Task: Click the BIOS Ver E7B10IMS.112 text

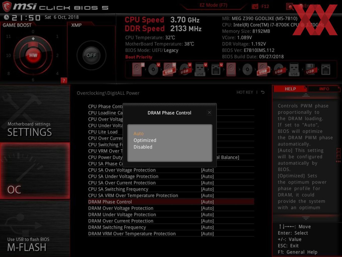Action: click(x=248, y=50)
